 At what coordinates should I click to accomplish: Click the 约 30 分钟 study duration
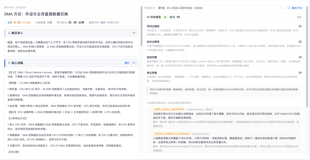coord(76,23)
